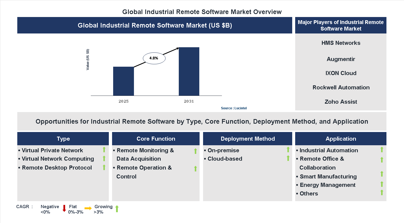Expand the Type panel header

coord(63,139)
